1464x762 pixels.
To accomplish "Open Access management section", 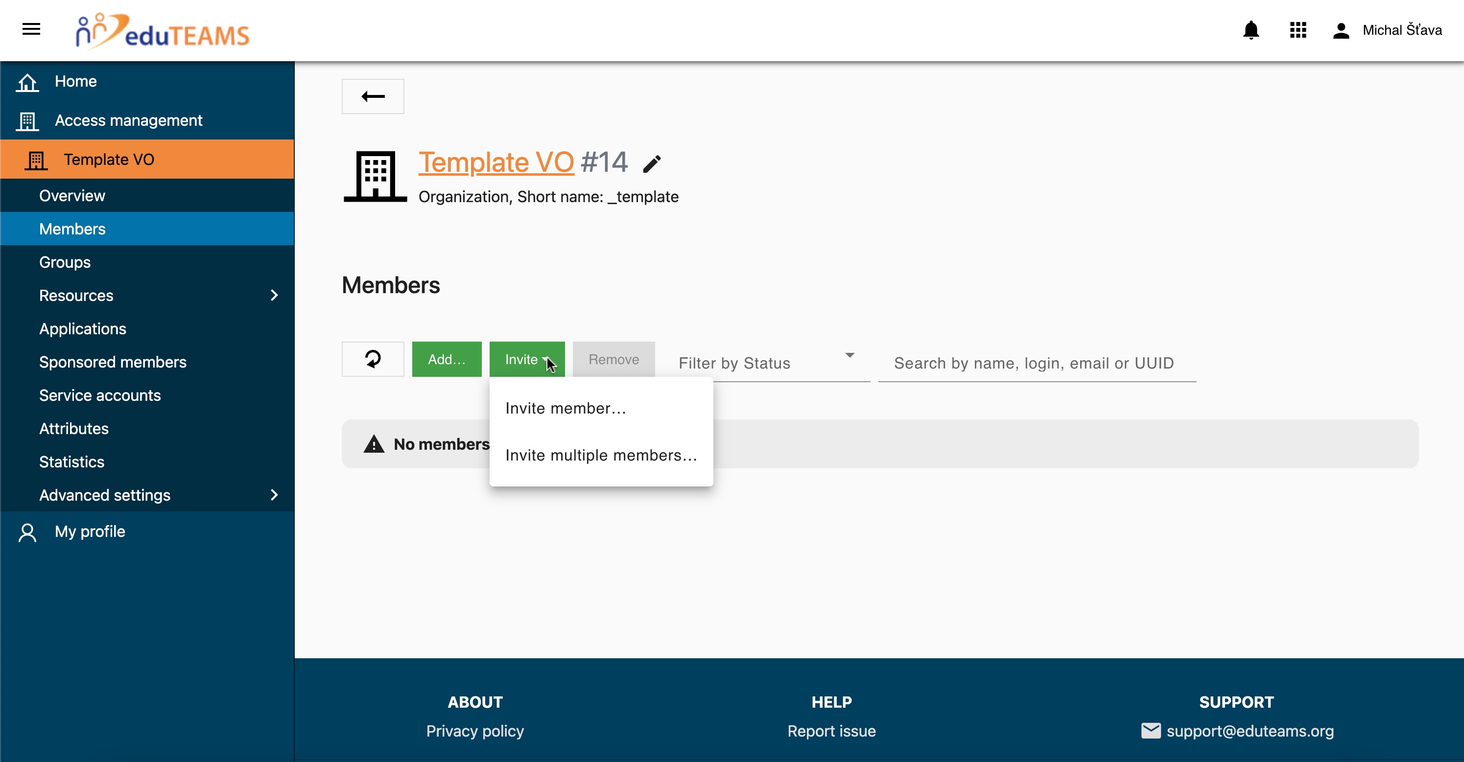I will [x=147, y=120].
